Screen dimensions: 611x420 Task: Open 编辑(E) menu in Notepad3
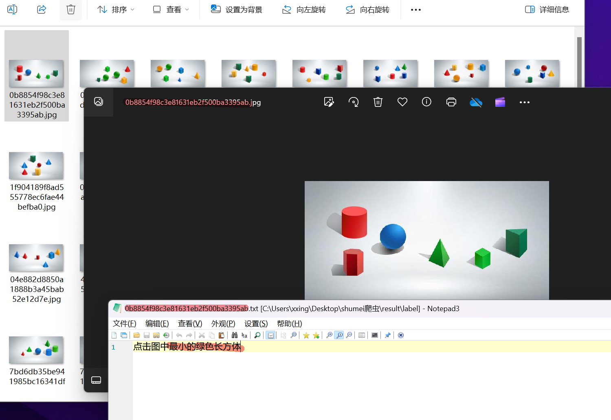click(157, 323)
